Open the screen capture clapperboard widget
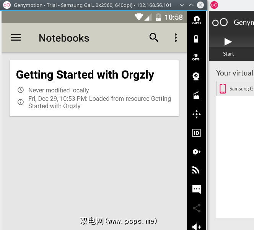The image size is (254, 230). point(196,95)
